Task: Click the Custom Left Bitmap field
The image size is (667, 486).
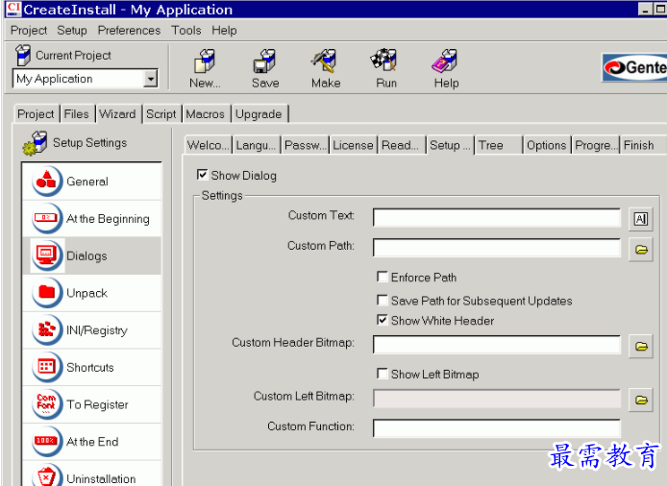Action: pyautogui.click(x=497, y=399)
